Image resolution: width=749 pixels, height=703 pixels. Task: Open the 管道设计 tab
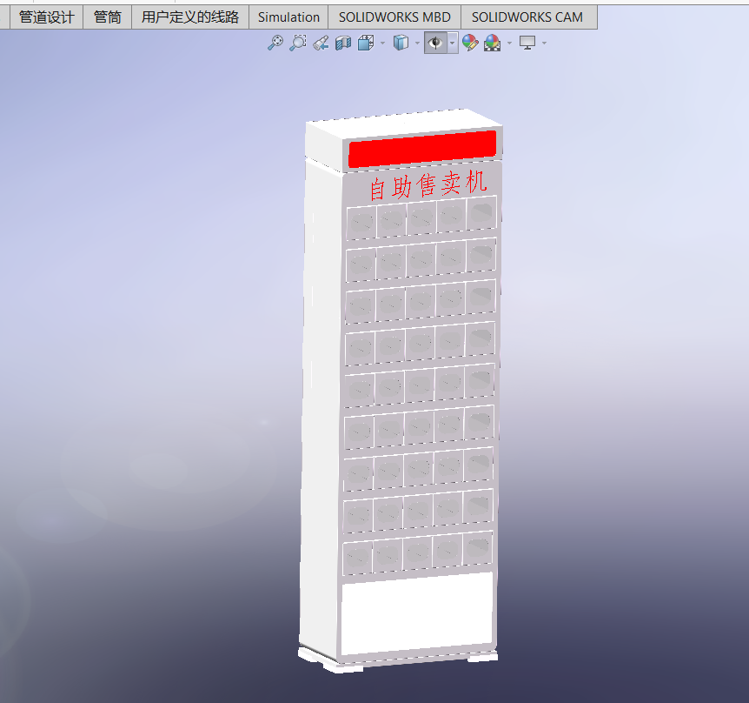(x=46, y=17)
